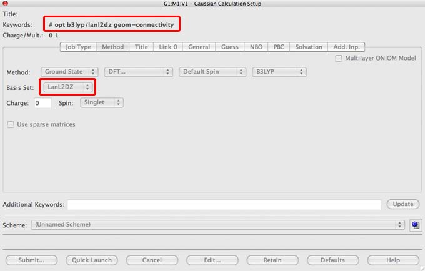This screenshot has height=271, width=425.
Task: Open the Ground State method dropdown
Action: point(69,72)
